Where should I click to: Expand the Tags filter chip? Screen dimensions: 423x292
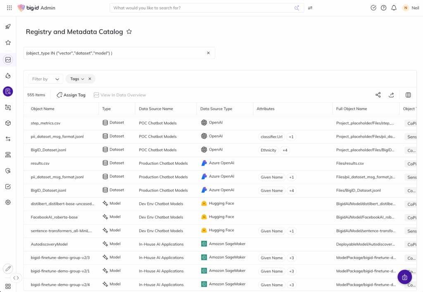[x=77, y=79]
